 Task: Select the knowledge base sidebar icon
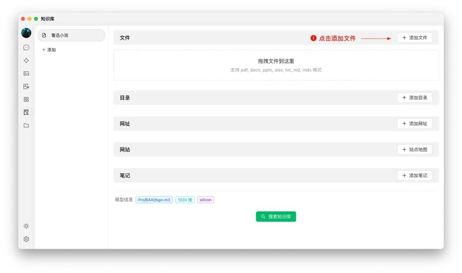(x=26, y=113)
